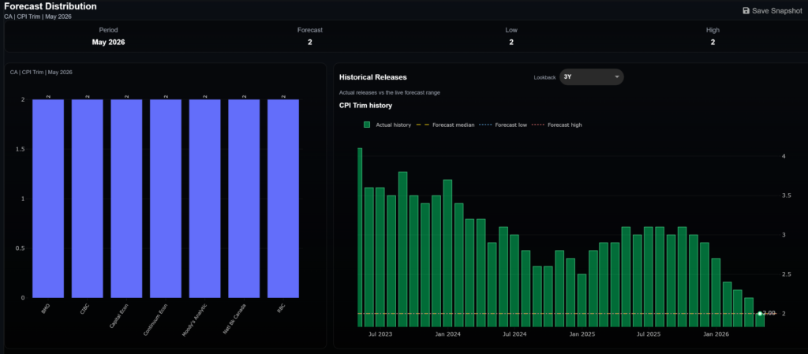Screen dimensions: 808x354
Task: Click the Natl Bk Canada x-axis label
Action: tap(233, 318)
